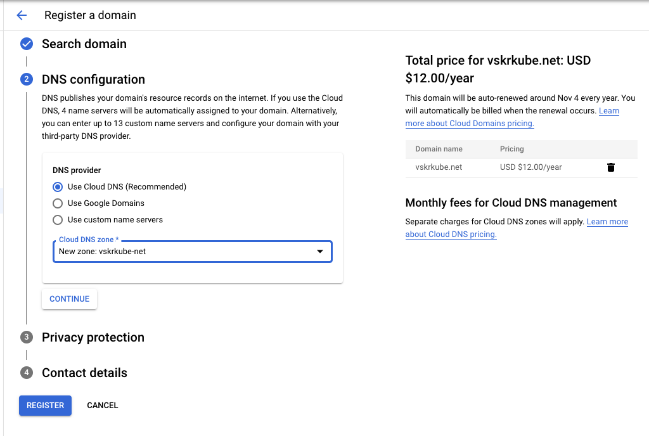Click the vskrkube.net domain cell
Screen dimensions: 649x436
pyautogui.click(x=439, y=167)
